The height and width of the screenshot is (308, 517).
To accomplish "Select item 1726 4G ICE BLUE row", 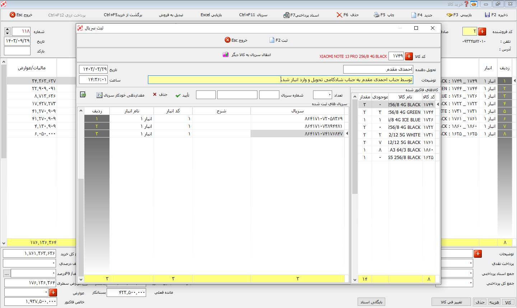I will click(x=396, y=120).
